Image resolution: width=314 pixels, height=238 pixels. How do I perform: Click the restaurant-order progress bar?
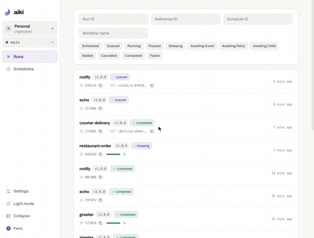[113, 154]
